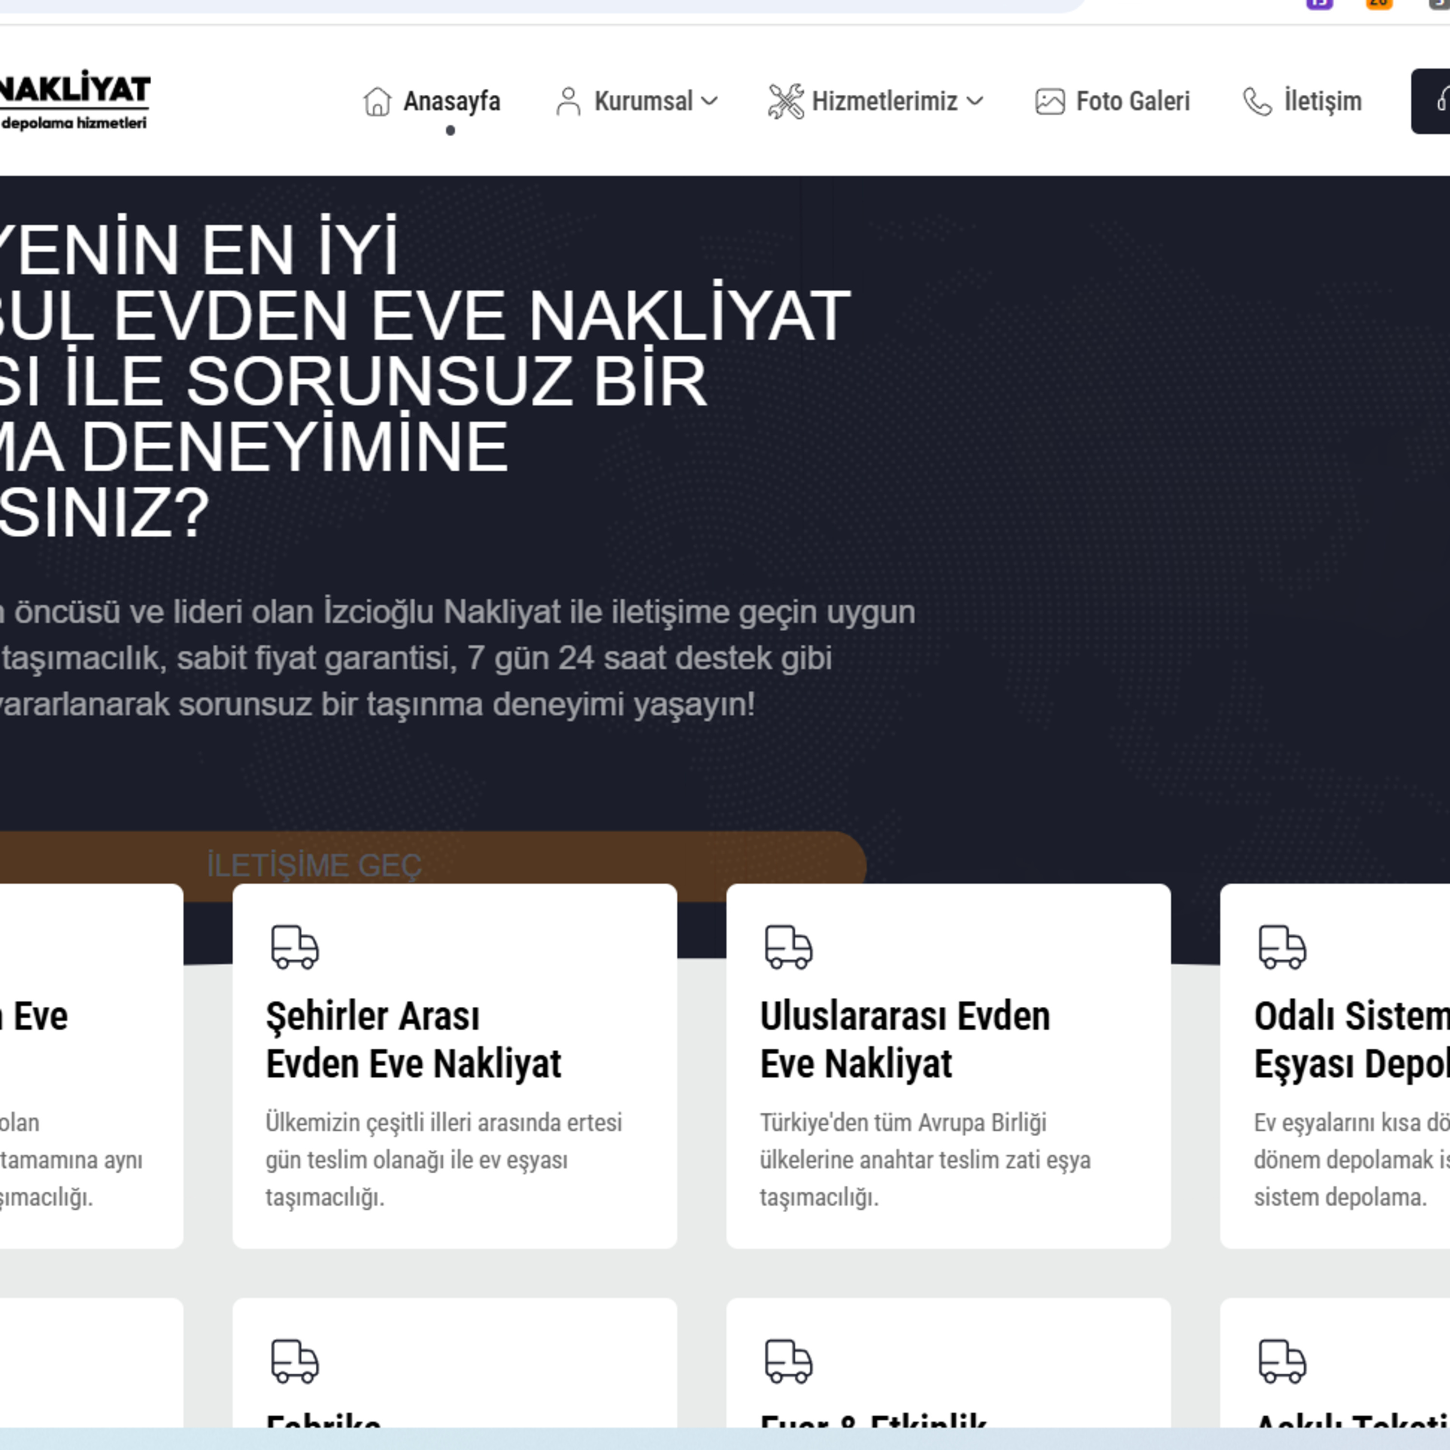Screen dimensions: 1450x1450
Task: Click the text 'sistem depolama.'
Action: tap(1340, 1197)
